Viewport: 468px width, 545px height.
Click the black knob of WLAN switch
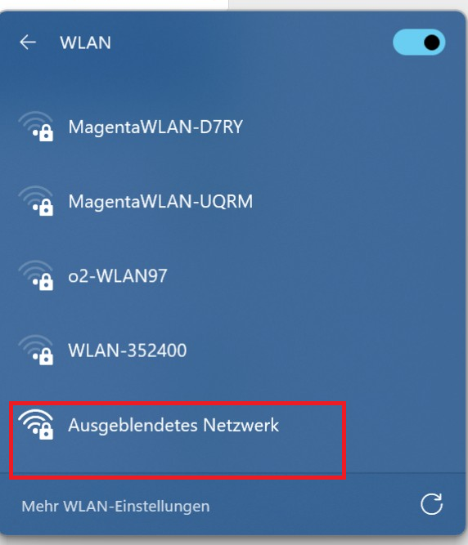[431, 42]
